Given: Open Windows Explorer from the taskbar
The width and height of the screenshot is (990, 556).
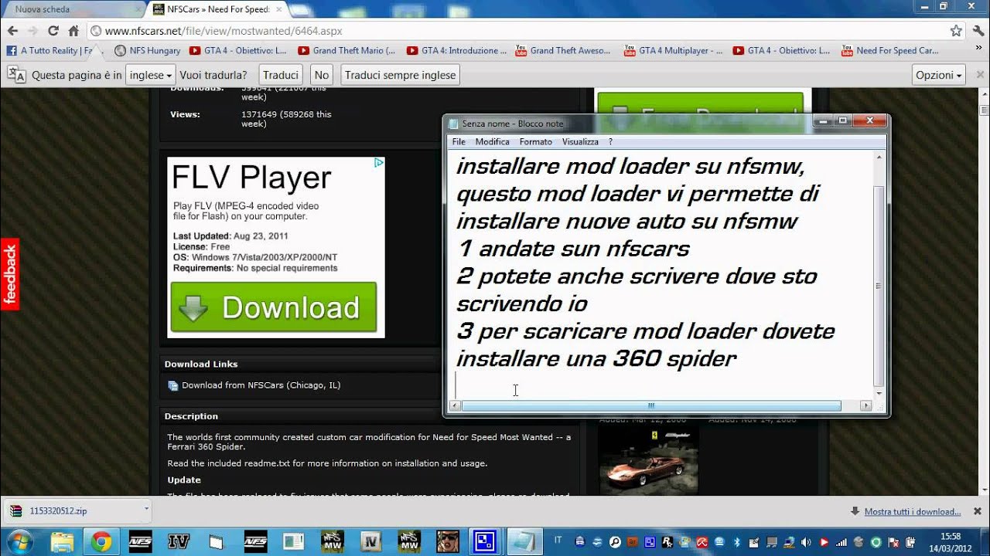Looking at the screenshot, I should click(x=62, y=541).
